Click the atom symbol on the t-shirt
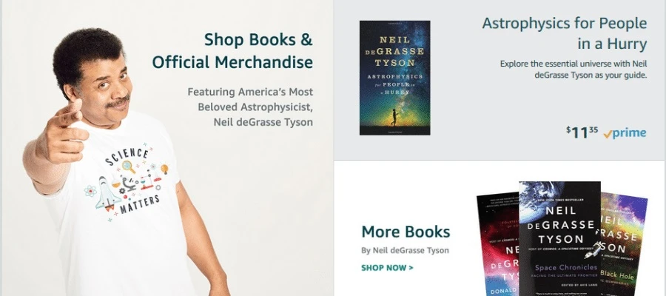Screen dimensions: 666x296 [90, 191]
